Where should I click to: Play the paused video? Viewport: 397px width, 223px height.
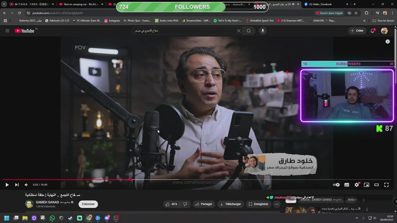click(x=7, y=185)
